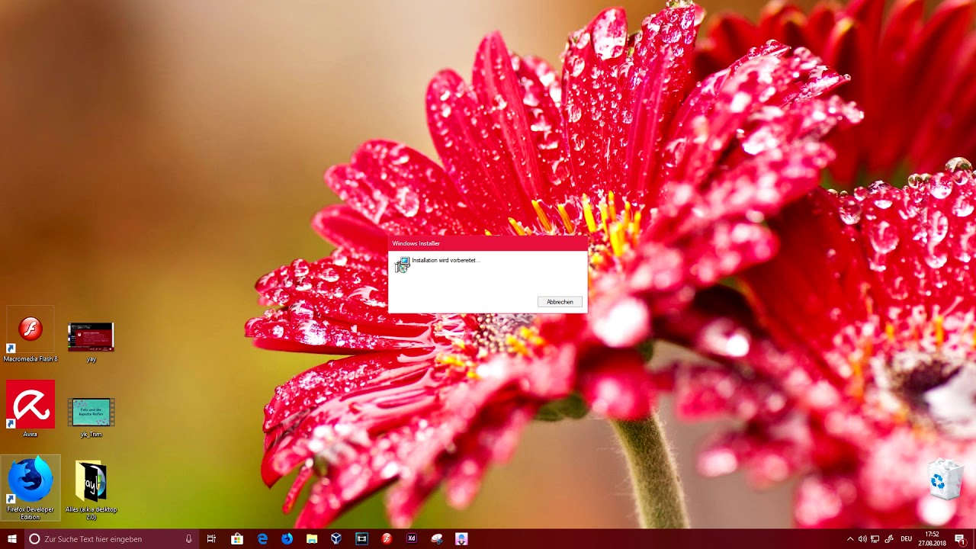Select the 'yay' video file on desktop
976x549 pixels.
pyautogui.click(x=91, y=342)
